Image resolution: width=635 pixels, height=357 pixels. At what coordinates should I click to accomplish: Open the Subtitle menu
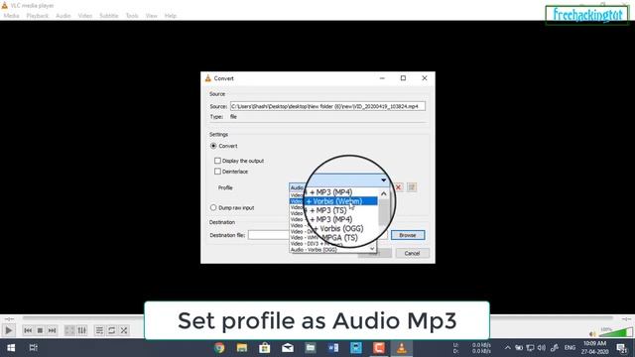[109, 16]
